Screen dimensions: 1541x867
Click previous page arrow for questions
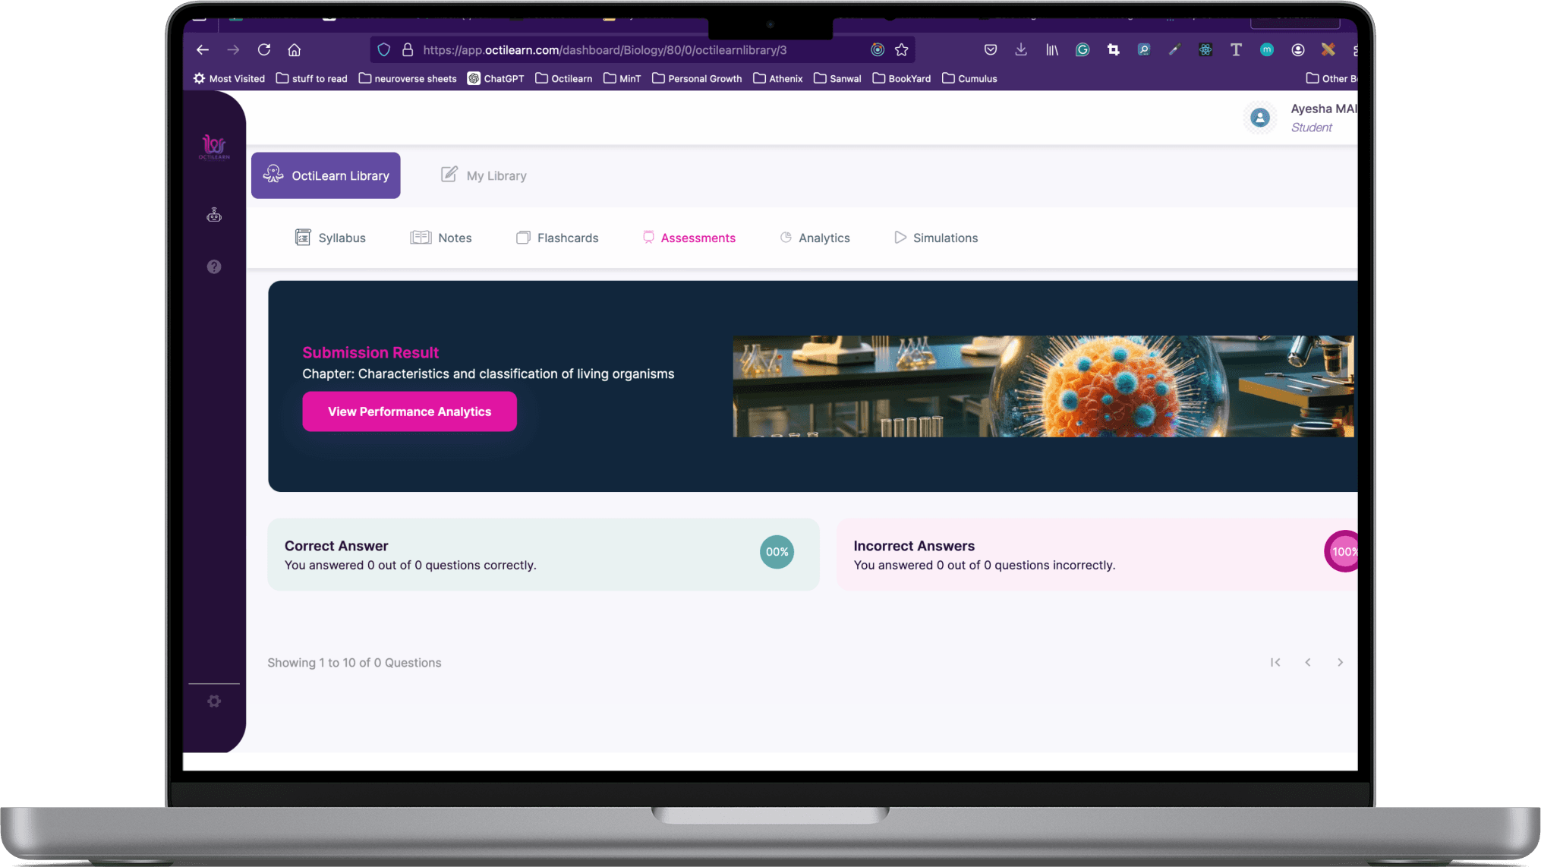pos(1308,661)
